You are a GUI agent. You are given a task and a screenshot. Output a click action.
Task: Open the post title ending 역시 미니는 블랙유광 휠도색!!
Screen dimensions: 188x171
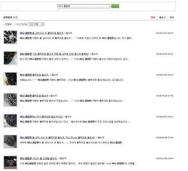coord(58,137)
